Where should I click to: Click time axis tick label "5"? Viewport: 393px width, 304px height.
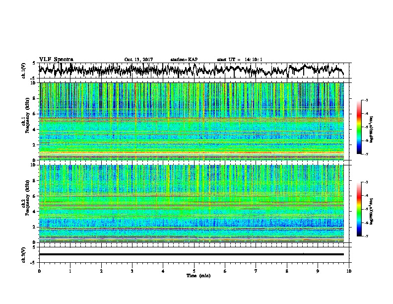click(x=194, y=271)
